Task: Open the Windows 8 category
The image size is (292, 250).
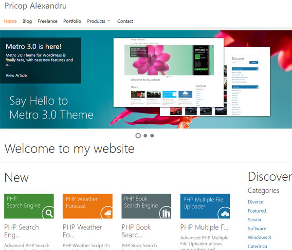Action: pyautogui.click(x=259, y=237)
